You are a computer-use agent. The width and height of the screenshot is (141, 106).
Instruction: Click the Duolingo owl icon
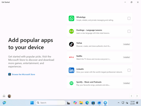[x=72, y=31]
